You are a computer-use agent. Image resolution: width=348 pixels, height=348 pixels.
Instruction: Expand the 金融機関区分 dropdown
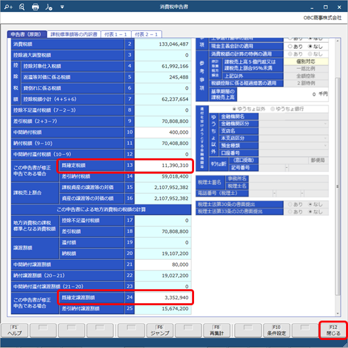tap(325, 124)
